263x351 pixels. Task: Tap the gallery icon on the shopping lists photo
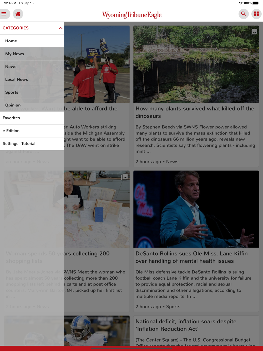125,177
